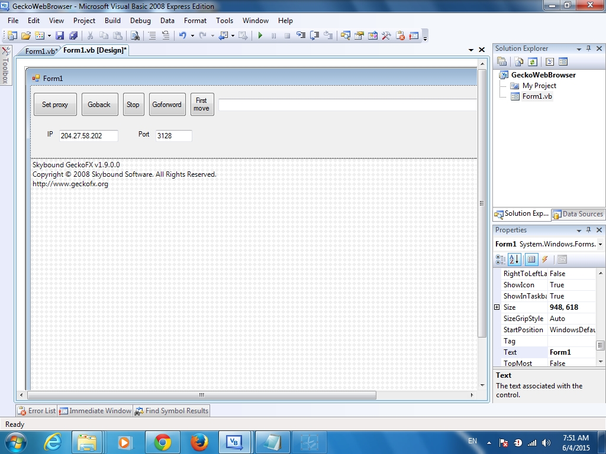Screen dimensions: 606x454
Task: Click the Paste clipboard icon
Action: pos(118,35)
